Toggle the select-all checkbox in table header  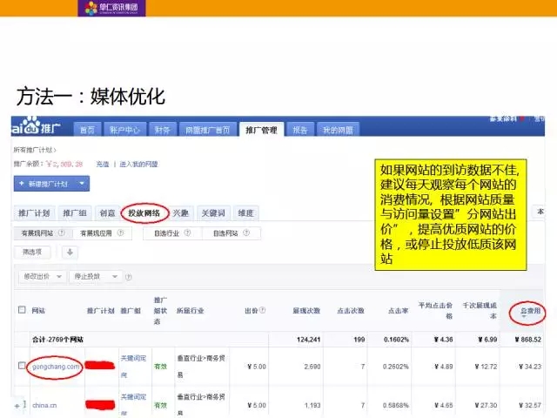click(22, 310)
